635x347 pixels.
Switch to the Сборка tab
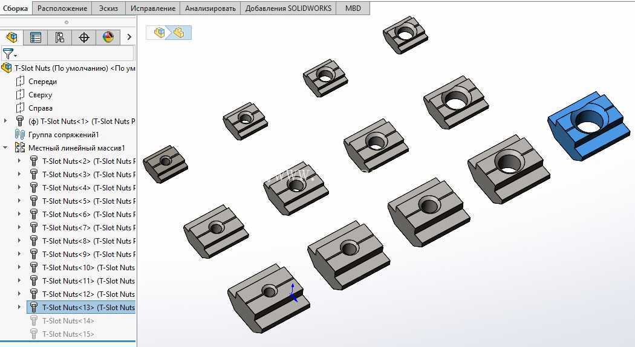click(x=15, y=8)
